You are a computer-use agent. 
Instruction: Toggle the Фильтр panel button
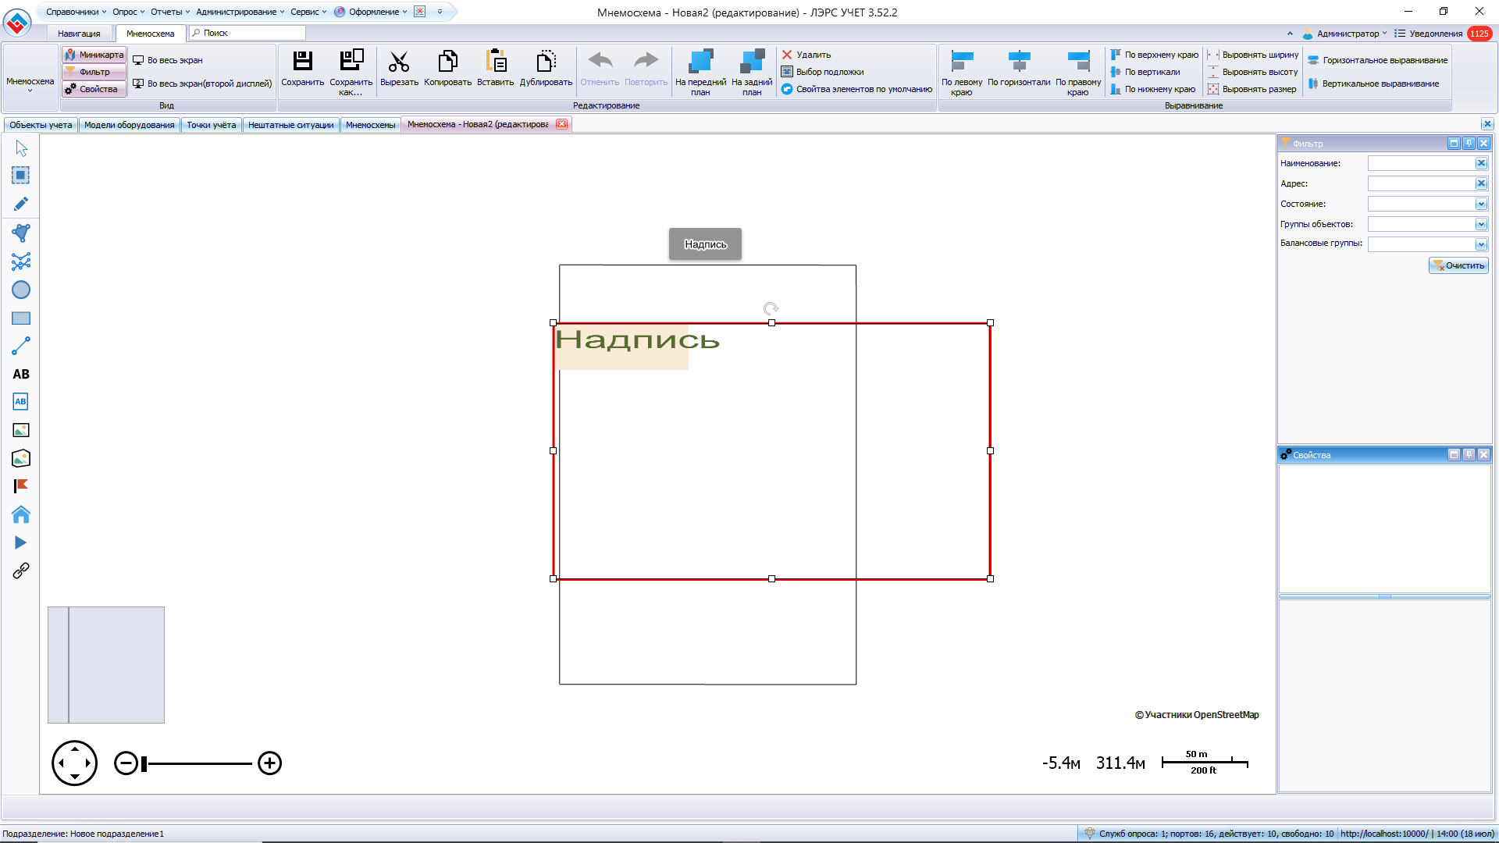coord(94,72)
